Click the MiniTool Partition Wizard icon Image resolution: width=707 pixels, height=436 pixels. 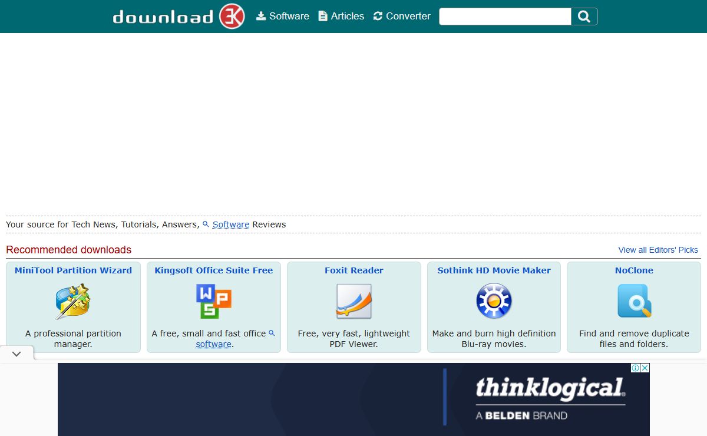[73, 301]
